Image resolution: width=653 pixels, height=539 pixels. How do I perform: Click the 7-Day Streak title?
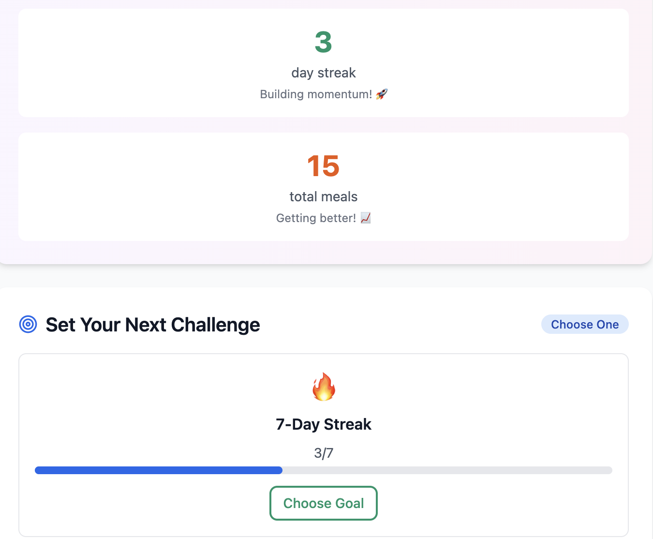(323, 424)
